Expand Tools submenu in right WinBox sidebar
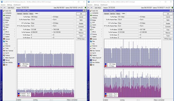 click(101, 48)
